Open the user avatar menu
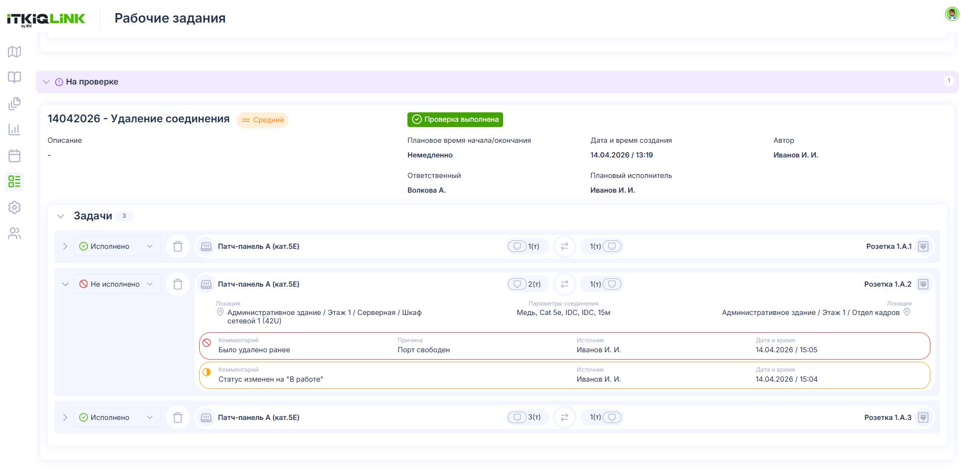Viewport: 961px width, 473px height. (x=952, y=14)
